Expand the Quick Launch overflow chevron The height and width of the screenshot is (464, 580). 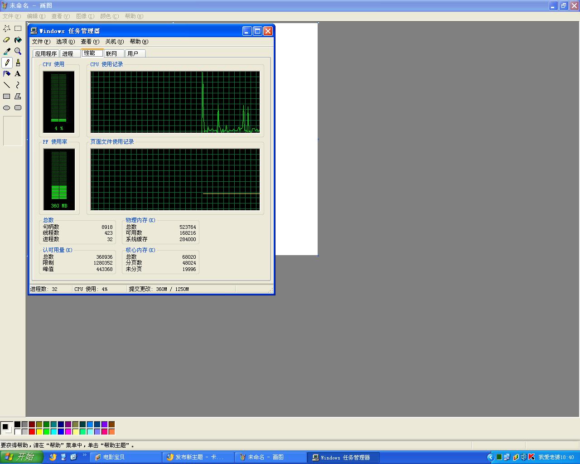pos(84,455)
